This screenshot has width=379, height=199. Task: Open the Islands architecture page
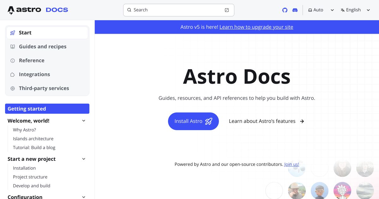click(33, 139)
